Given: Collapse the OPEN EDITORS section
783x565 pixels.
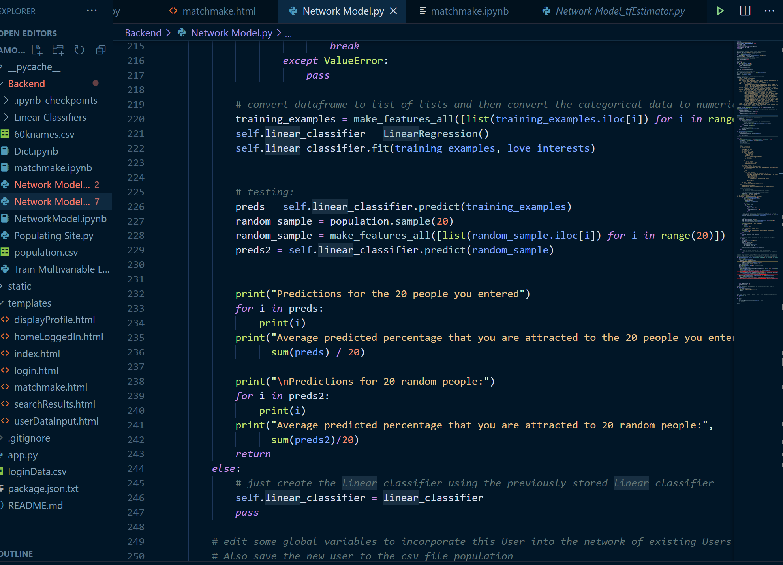Looking at the screenshot, I should coord(28,34).
